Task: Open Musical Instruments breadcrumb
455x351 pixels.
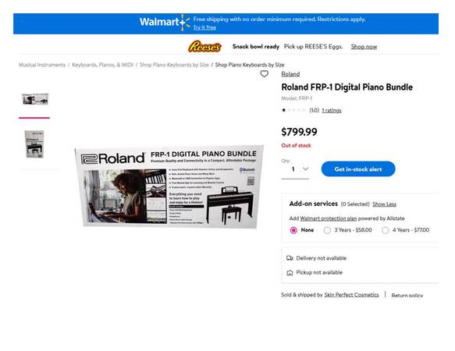Action: tap(42, 65)
